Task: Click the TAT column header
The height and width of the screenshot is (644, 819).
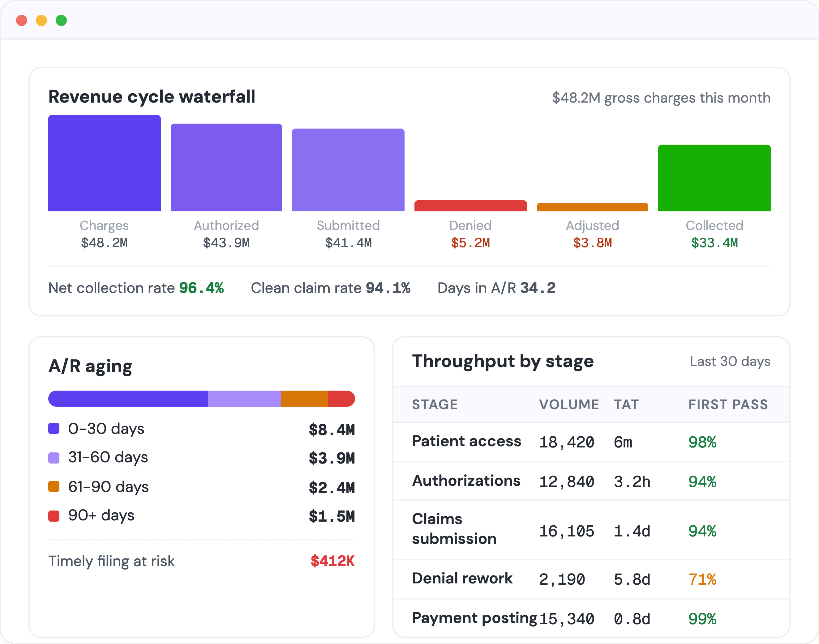Action: click(x=626, y=404)
